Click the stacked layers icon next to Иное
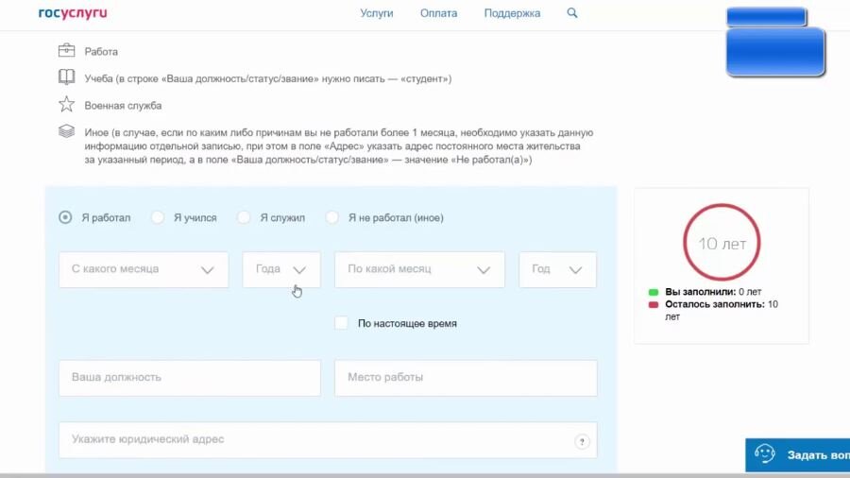This screenshot has height=478, width=850. [67, 131]
